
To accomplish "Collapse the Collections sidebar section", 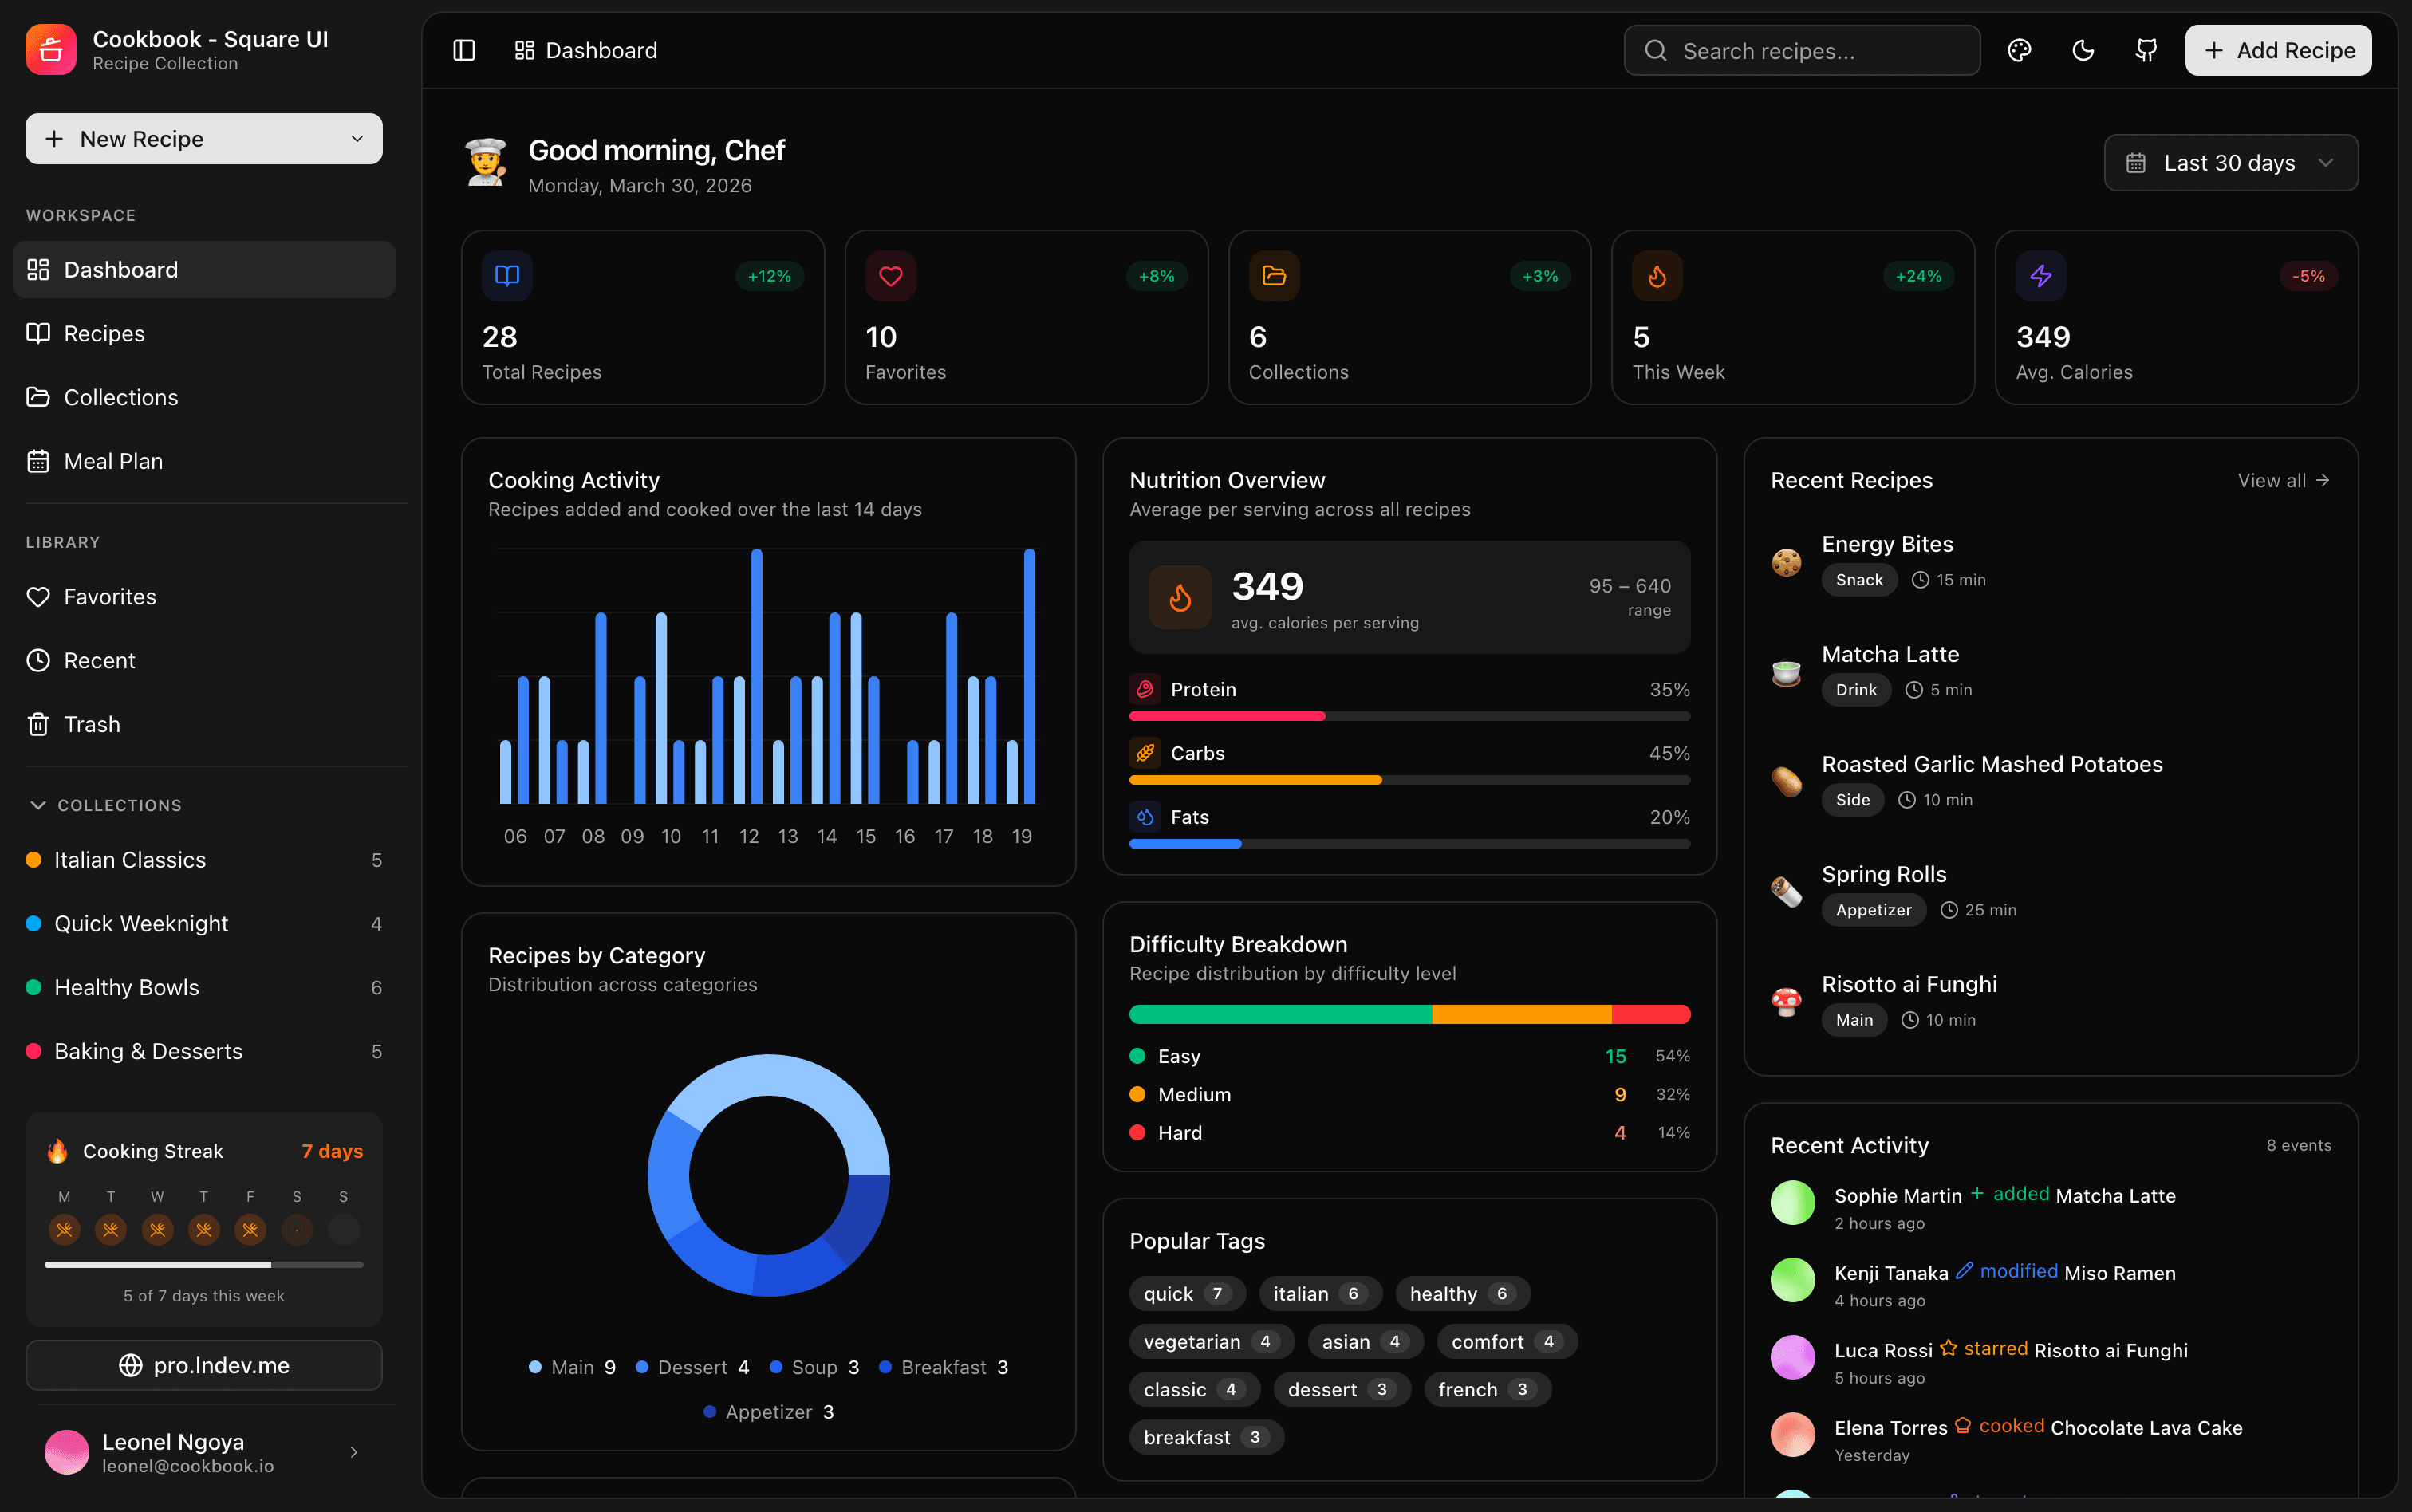I will (38, 805).
